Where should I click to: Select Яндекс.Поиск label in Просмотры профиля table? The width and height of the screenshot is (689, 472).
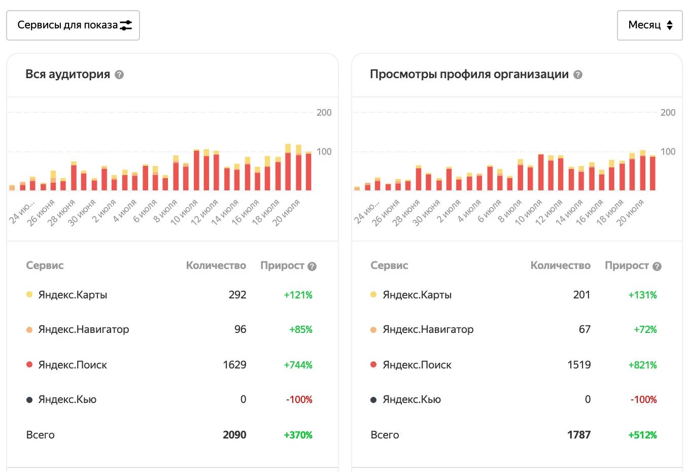pos(417,365)
